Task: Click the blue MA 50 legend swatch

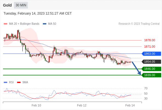Action: (x=44, y=24)
